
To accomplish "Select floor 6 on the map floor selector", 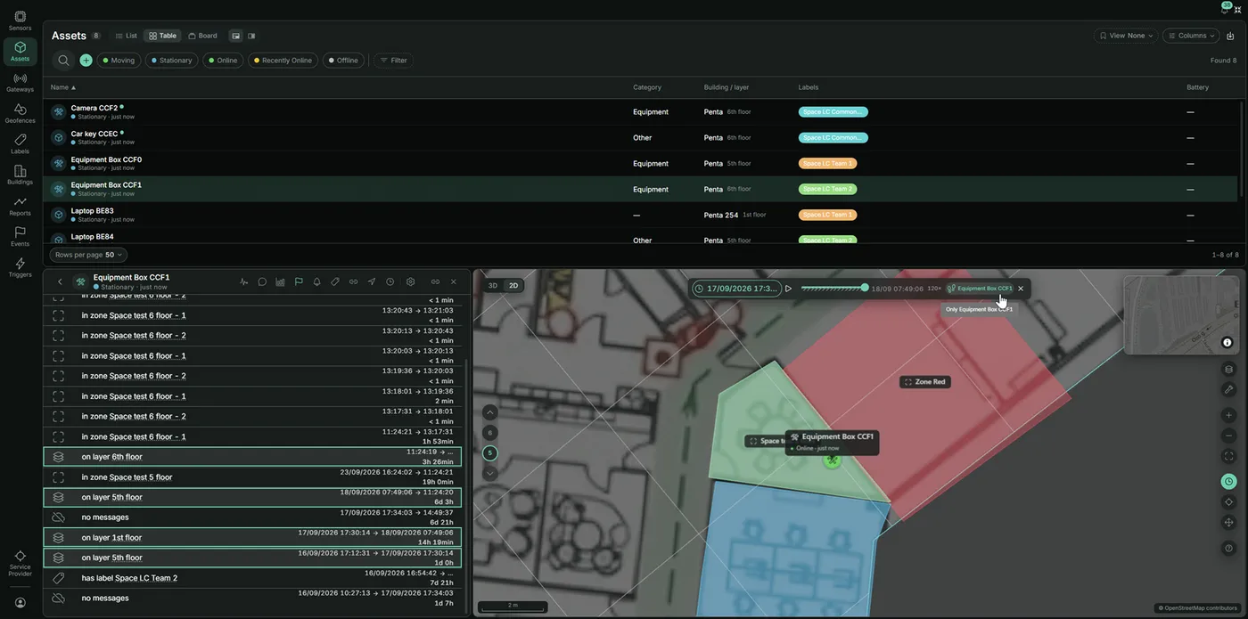I will 490,433.
